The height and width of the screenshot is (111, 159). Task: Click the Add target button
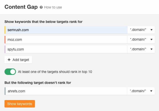(x=18, y=60)
